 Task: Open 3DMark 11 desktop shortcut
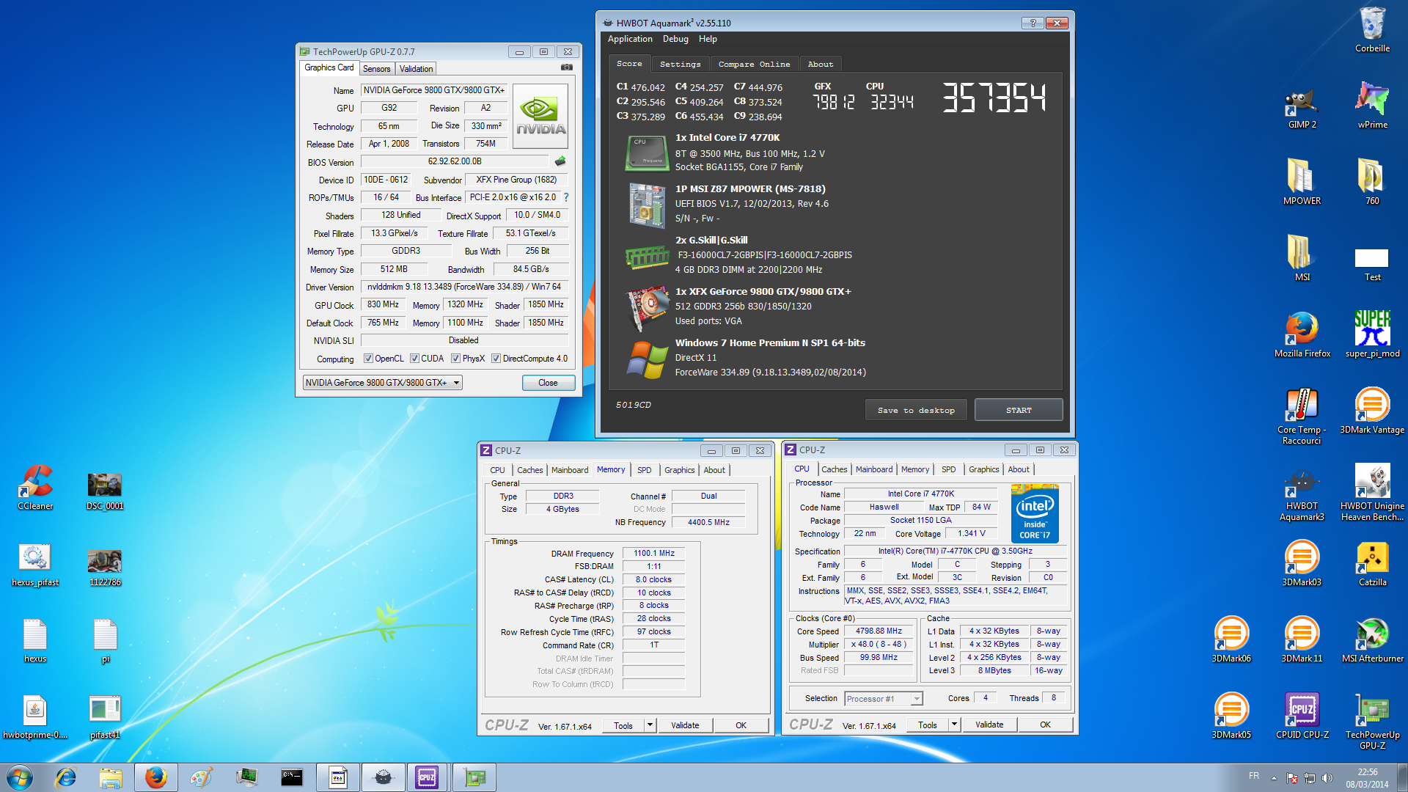(1302, 640)
